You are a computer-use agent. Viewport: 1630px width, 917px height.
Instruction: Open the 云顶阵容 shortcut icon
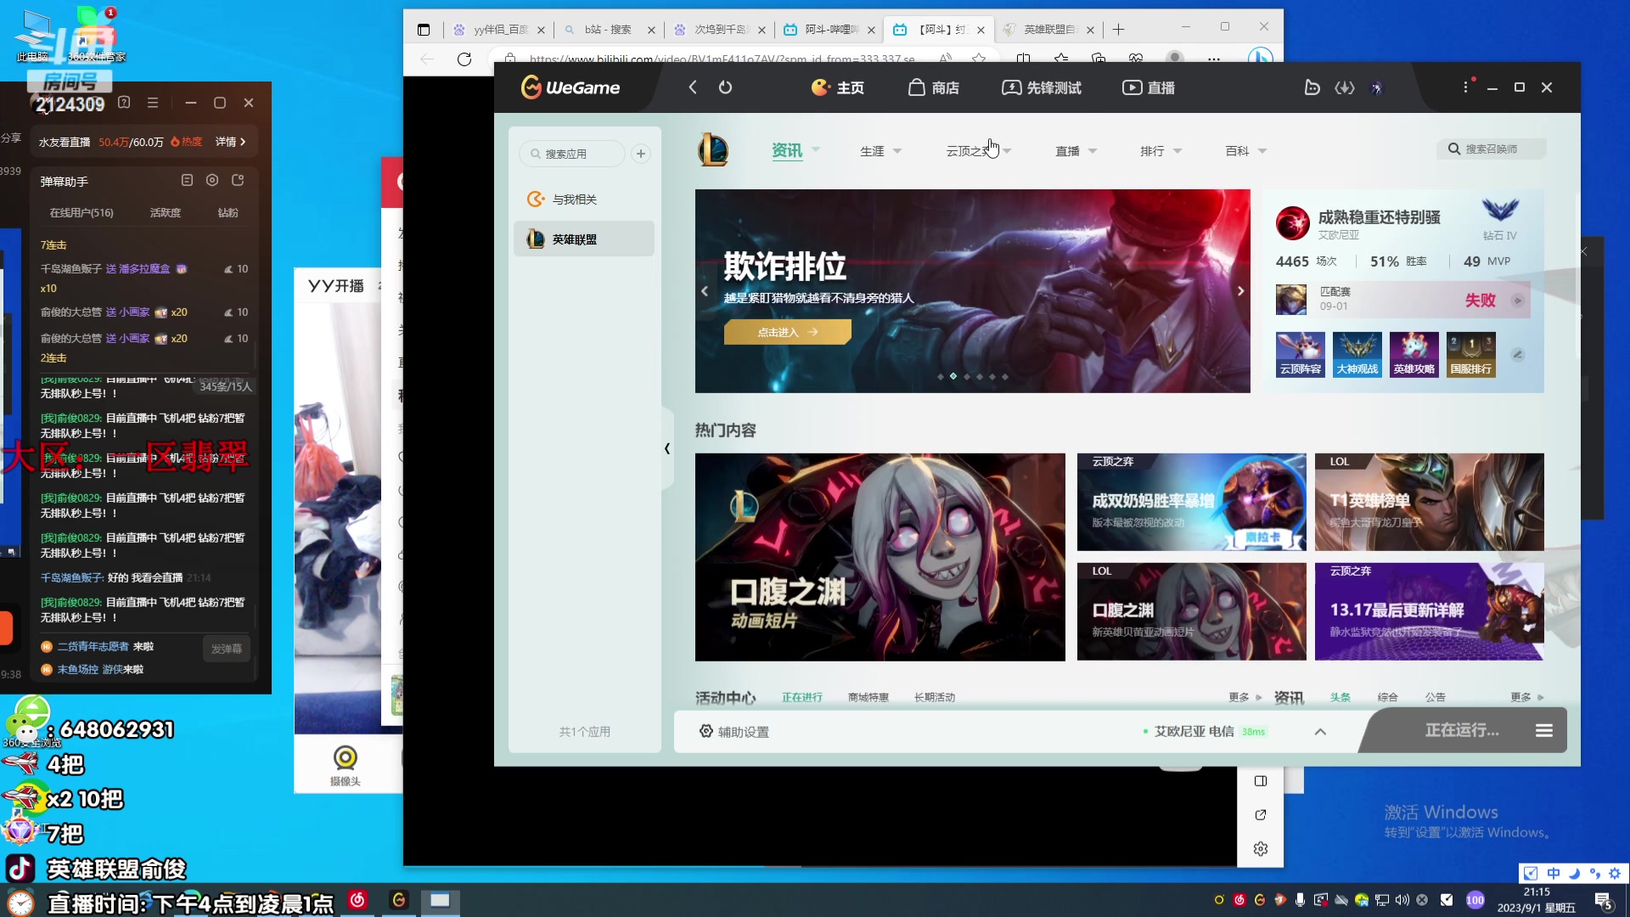(x=1300, y=355)
